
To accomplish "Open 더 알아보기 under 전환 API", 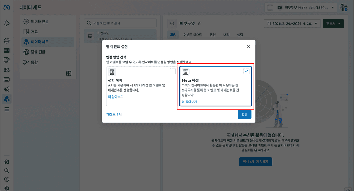I will pyautogui.click(x=116, y=97).
